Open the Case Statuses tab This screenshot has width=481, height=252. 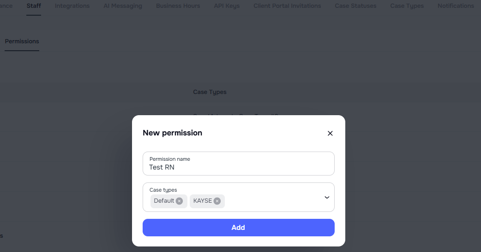pyautogui.click(x=355, y=6)
